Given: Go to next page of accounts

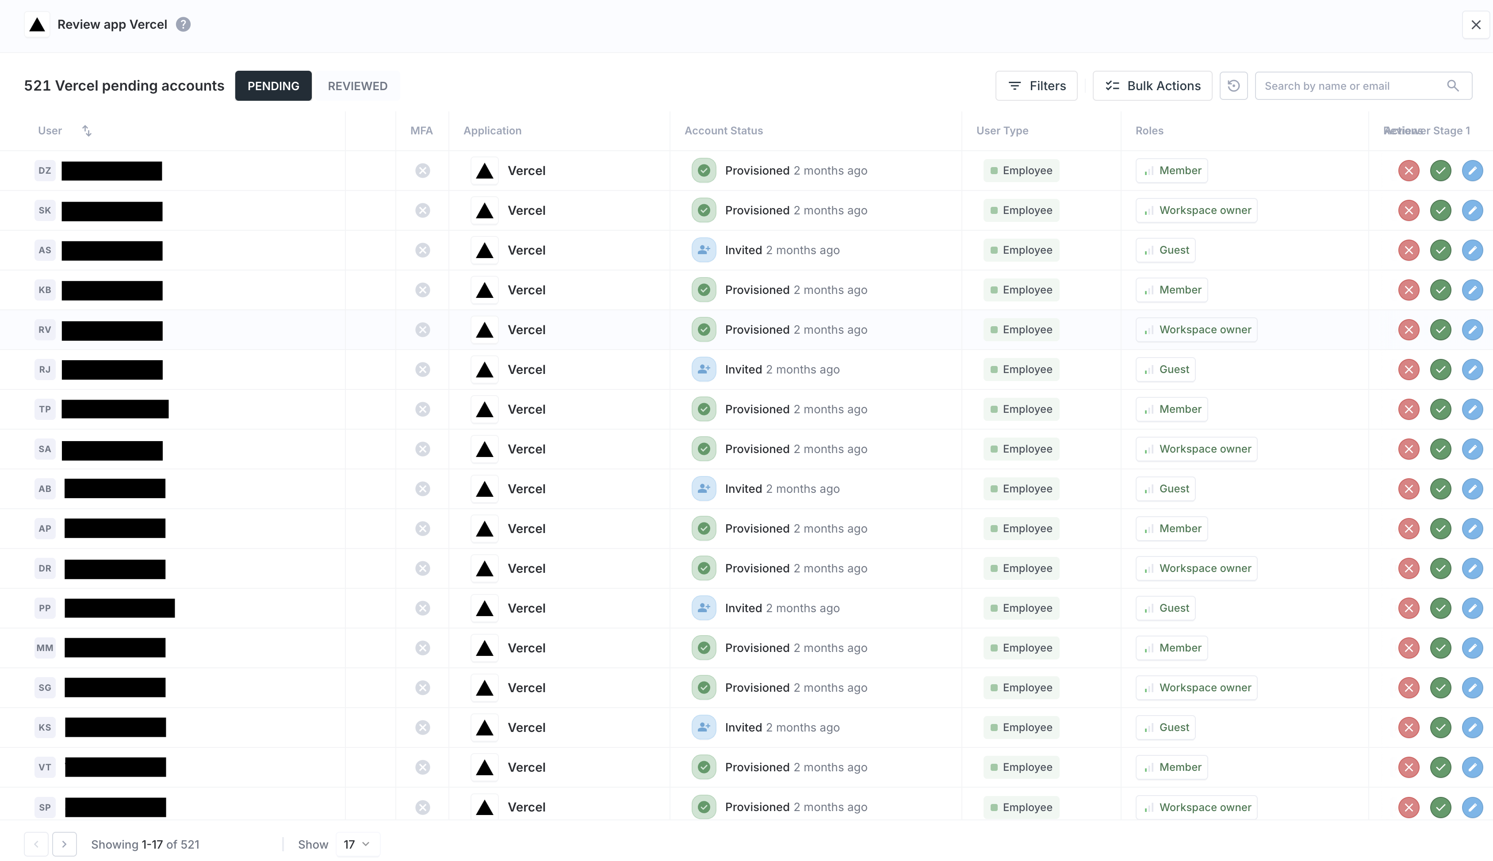Looking at the screenshot, I should [65, 845].
